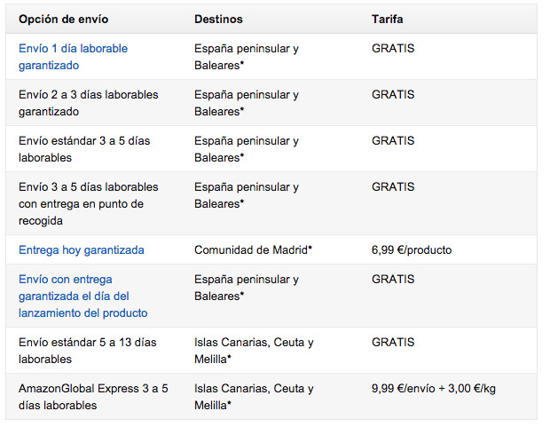This screenshot has height=427, width=550.
Task: Select the Envío 2 a 3 días laborables garantizado text
Action: click(88, 103)
